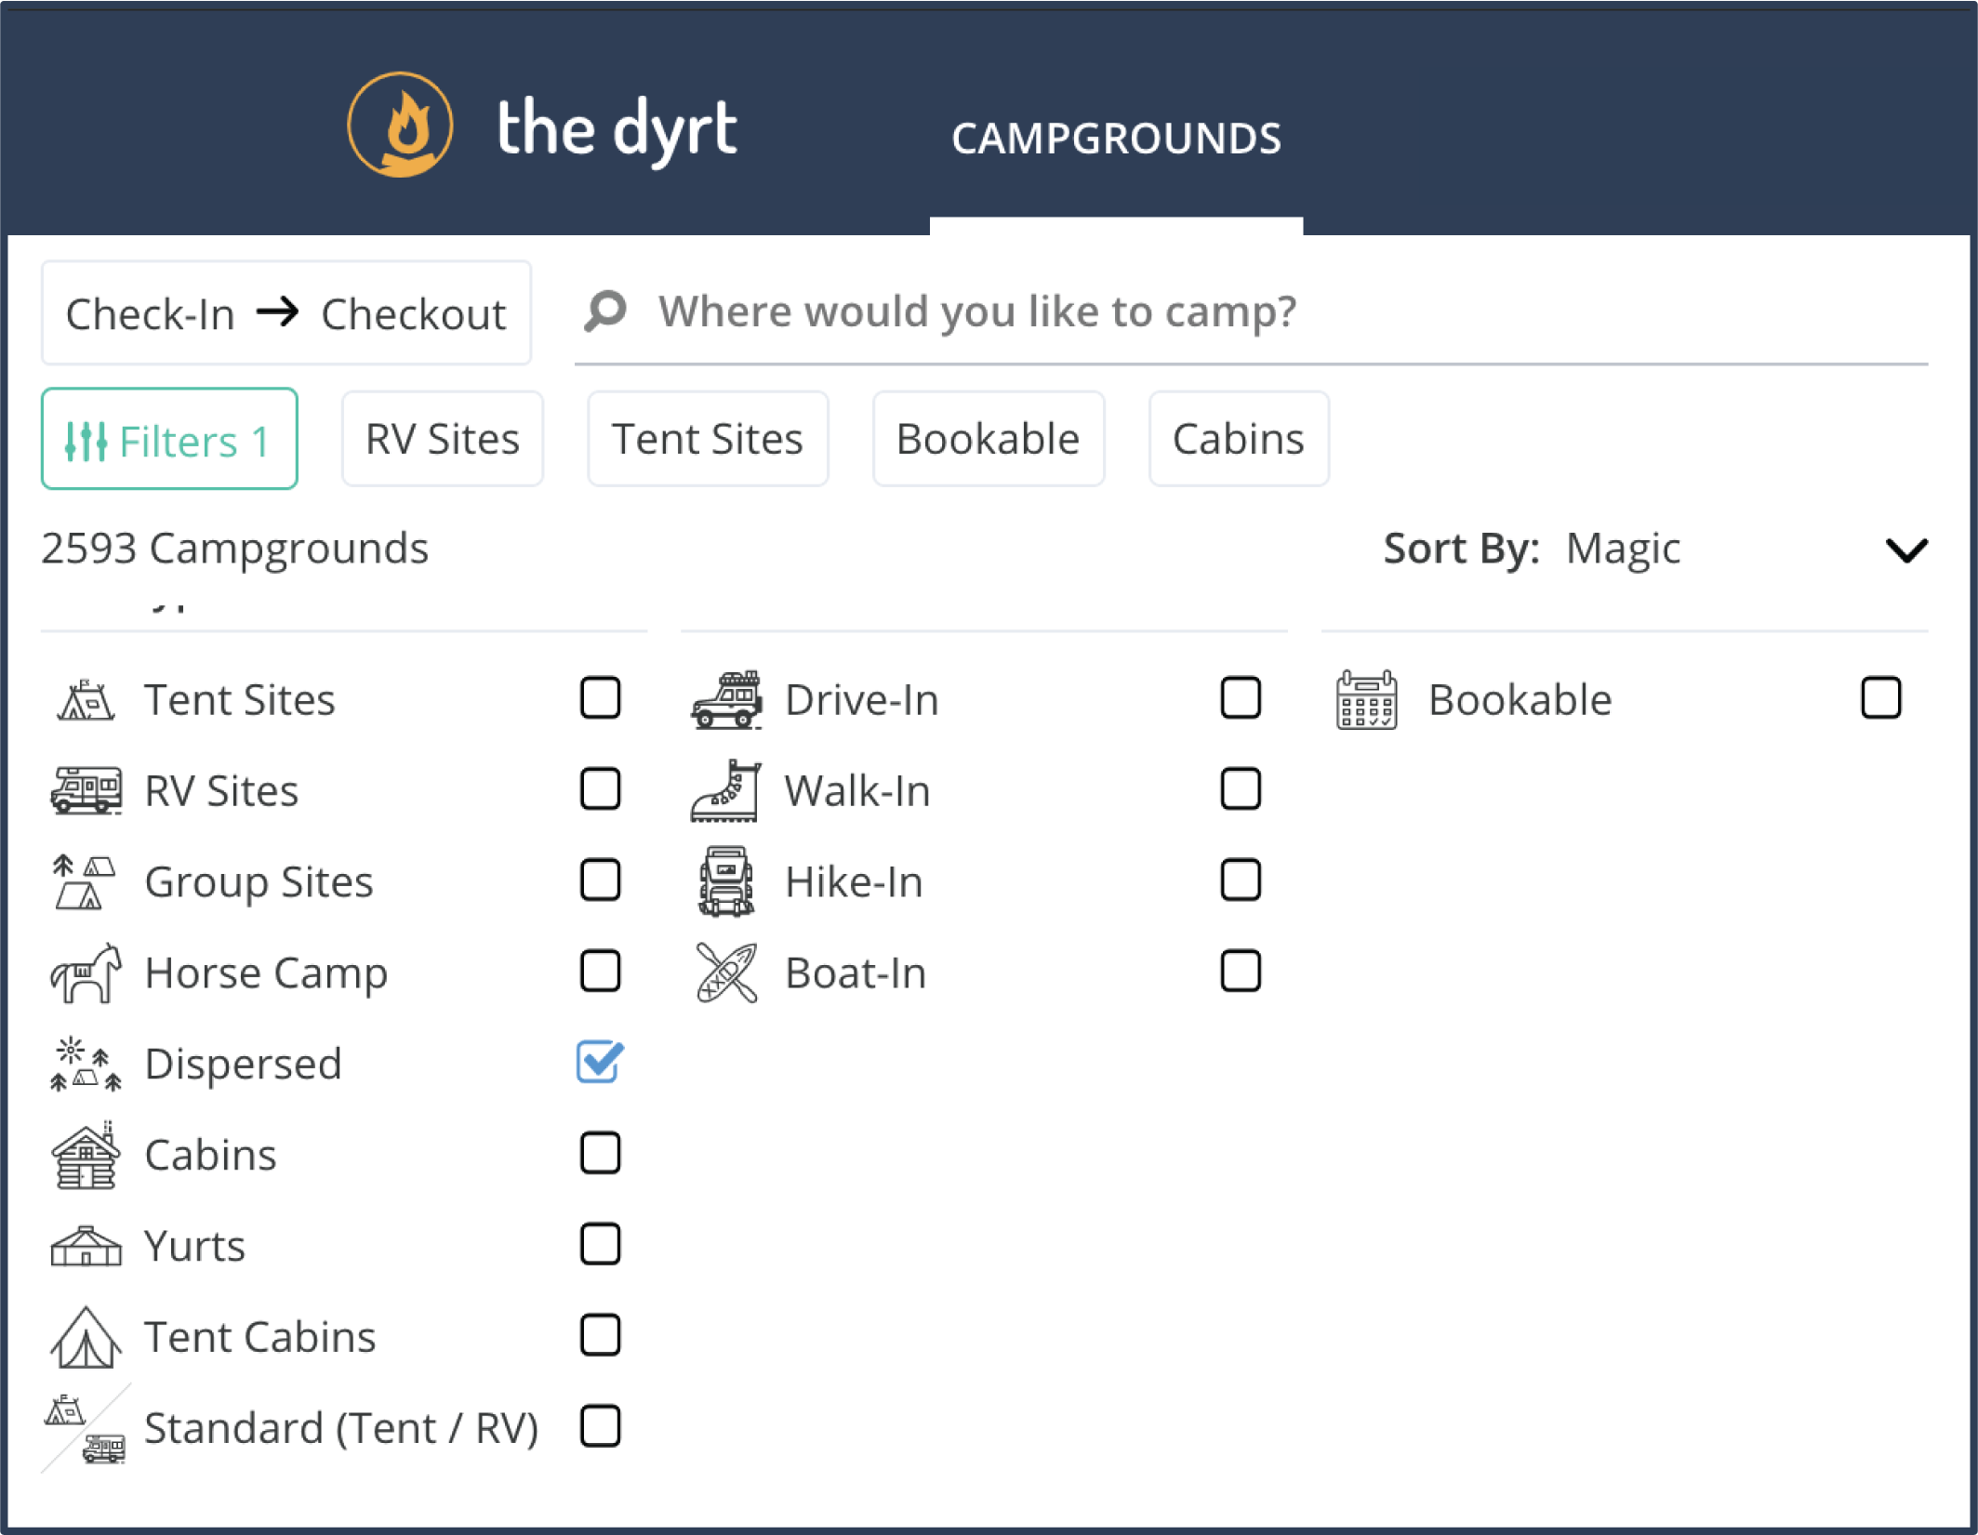Click the 'Yurts' label text
1978x1535 pixels.
[195, 1246]
